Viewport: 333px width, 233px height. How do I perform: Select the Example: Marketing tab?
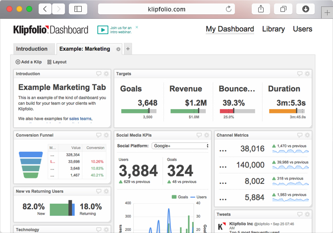pyautogui.click(x=85, y=49)
